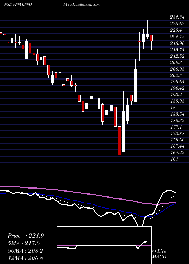
Task: Open the <<Live MACD label
Action: [x=159, y=254]
